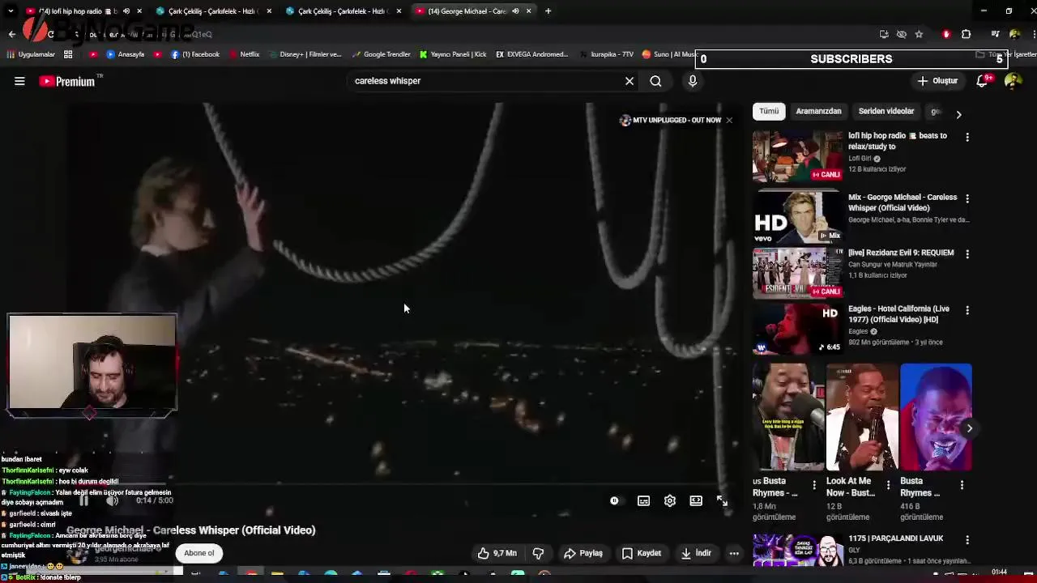Image resolution: width=1037 pixels, height=583 pixels.
Task: Select the Aramanızdan filter chip
Action: 818,111
